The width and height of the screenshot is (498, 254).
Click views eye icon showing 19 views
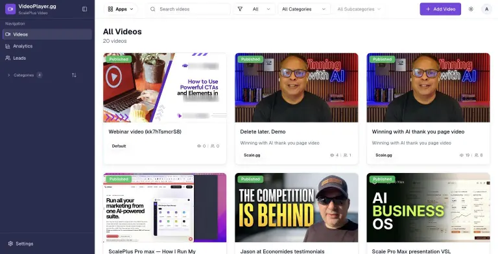tap(462, 156)
